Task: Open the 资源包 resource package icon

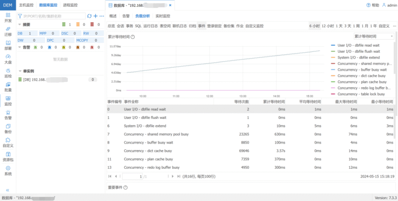Action: pyautogui.click(x=8, y=156)
